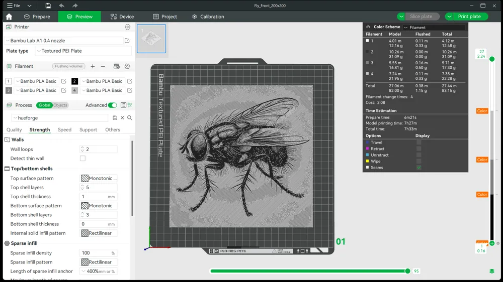
Task: Click the Sparse infill density field
Action: (99, 253)
